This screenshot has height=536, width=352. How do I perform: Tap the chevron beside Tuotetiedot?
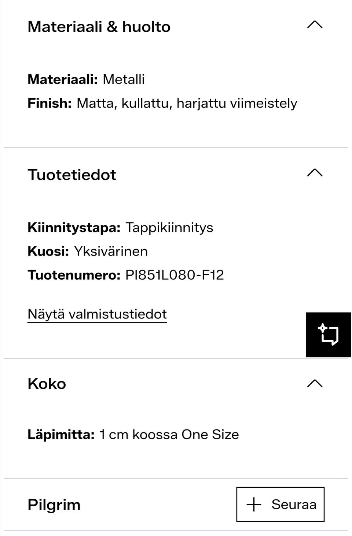(315, 174)
